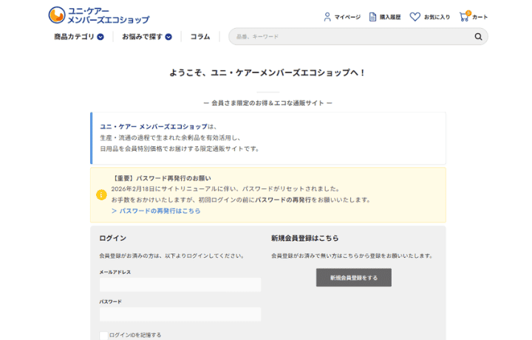Click the orange cart item count badge
The height and width of the screenshot is (340, 532).
(468, 12)
